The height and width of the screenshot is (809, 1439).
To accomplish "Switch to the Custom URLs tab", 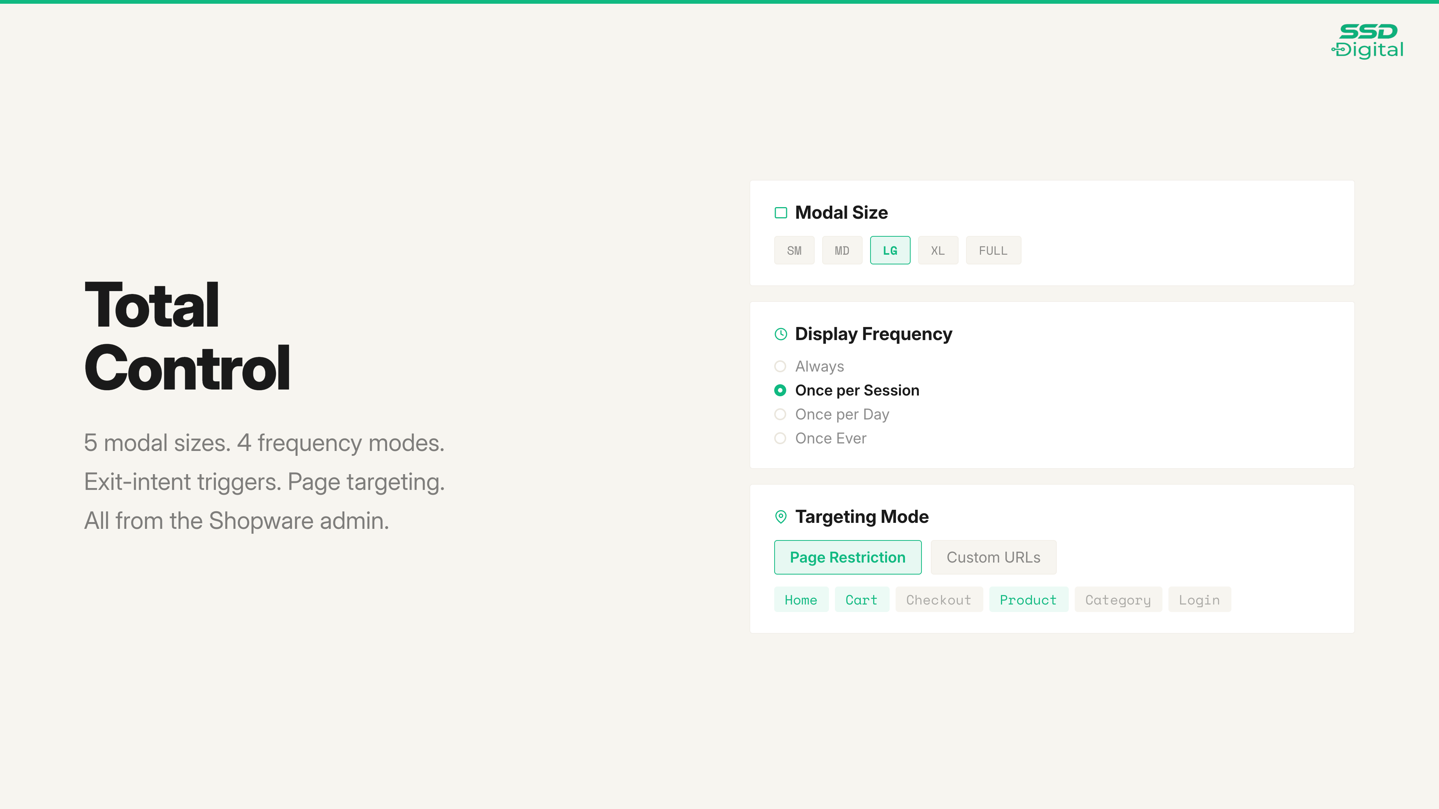I will 993,557.
